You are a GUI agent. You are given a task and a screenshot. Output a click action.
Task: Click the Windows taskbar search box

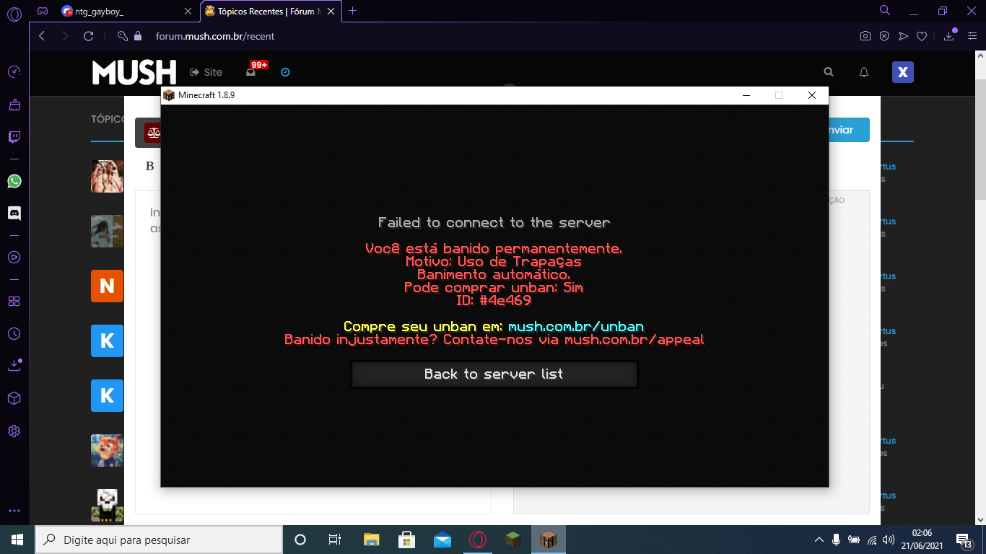(159, 540)
